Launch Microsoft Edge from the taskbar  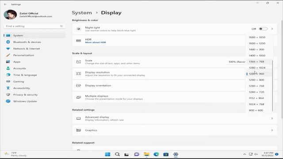pos(156,154)
